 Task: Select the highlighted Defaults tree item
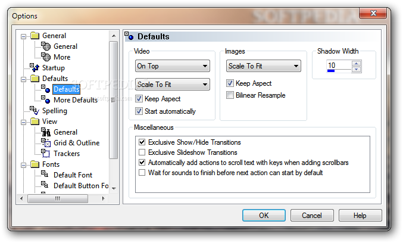pyautogui.click(x=67, y=89)
